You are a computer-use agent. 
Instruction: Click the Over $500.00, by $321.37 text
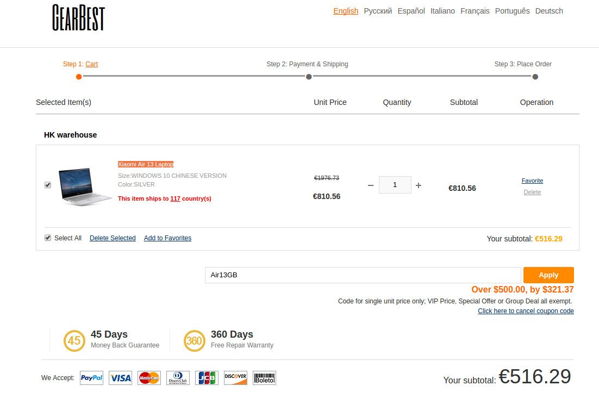[522, 289]
